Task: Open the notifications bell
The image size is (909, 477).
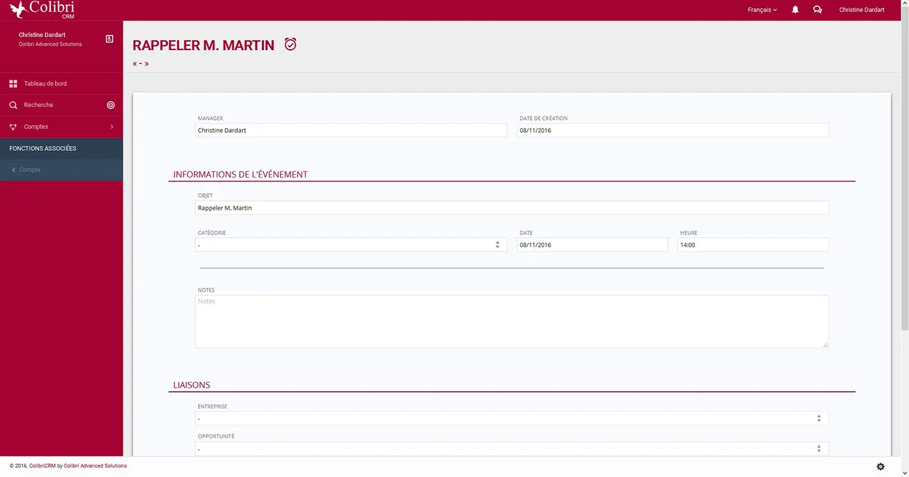Action: click(795, 10)
